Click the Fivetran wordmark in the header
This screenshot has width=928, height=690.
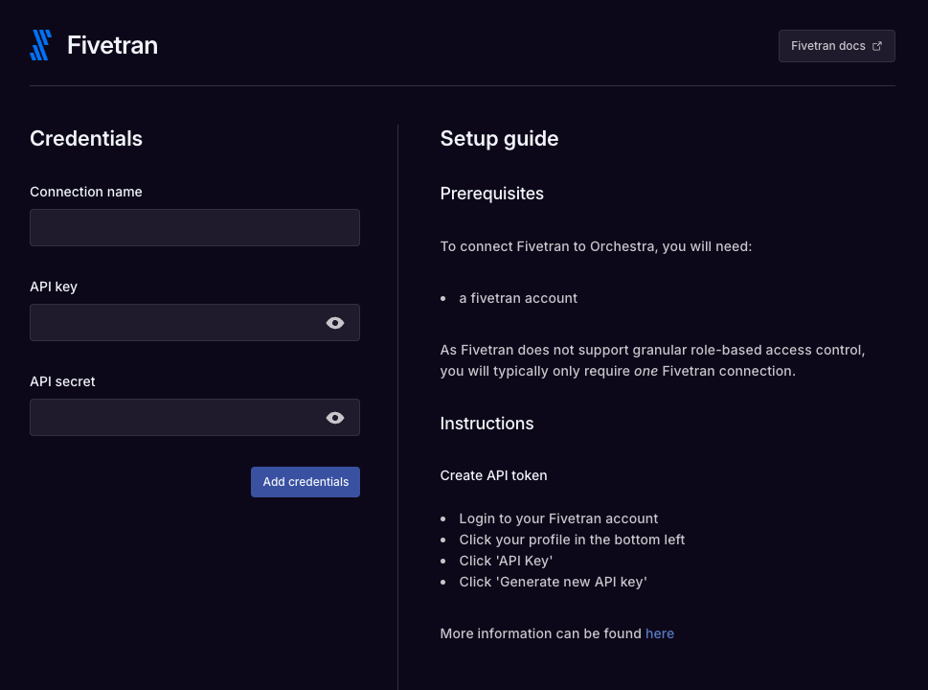112,44
